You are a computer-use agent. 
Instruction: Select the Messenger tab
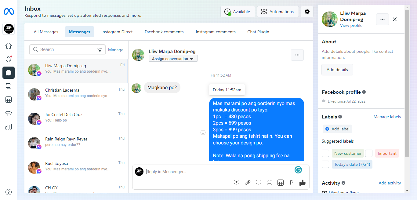click(80, 32)
